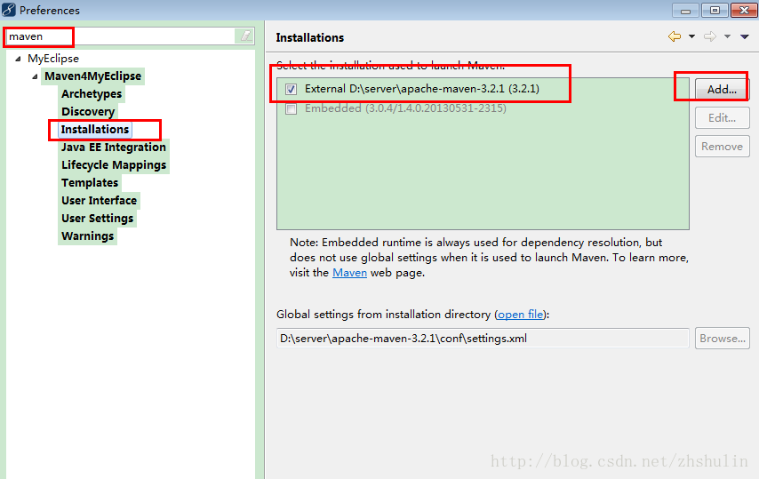Open the forward history dropdown arrow
This screenshot has height=479, width=759.
pos(727,36)
